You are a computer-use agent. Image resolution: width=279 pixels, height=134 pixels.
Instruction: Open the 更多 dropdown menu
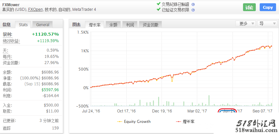pyautogui.click(x=246, y=24)
